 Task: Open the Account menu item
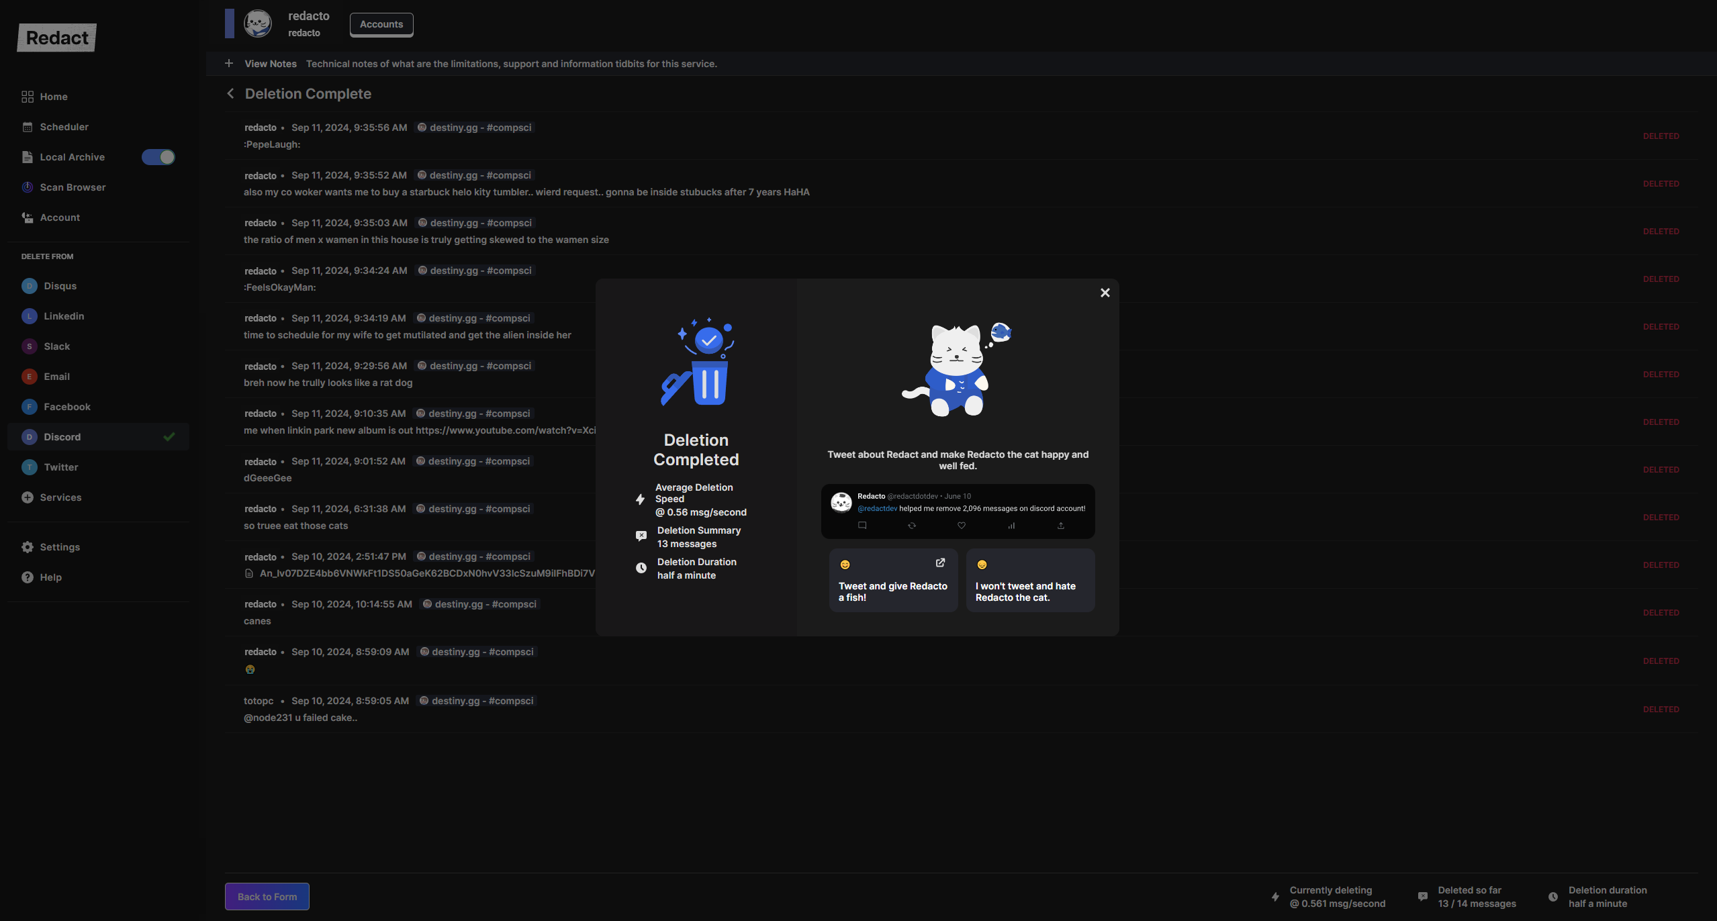click(60, 217)
